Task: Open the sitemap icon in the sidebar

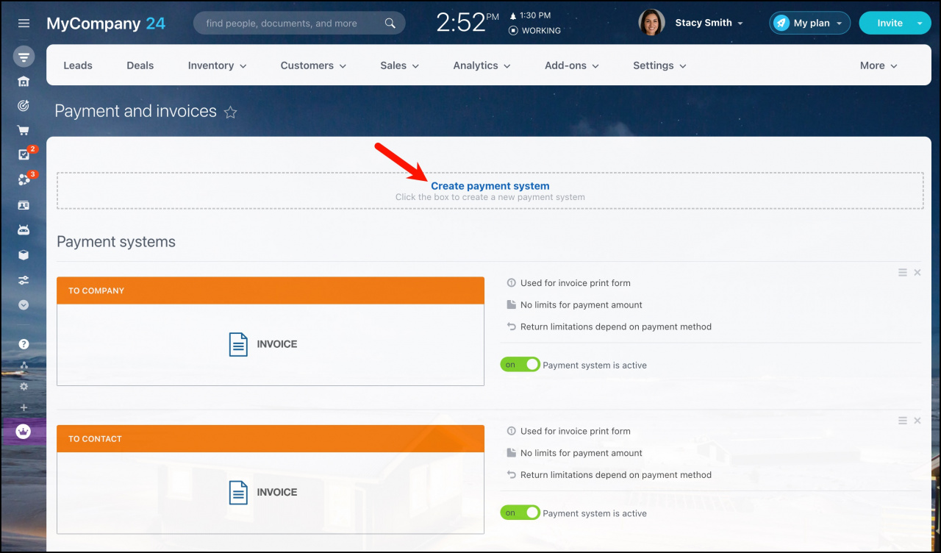Action: coord(24,365)
